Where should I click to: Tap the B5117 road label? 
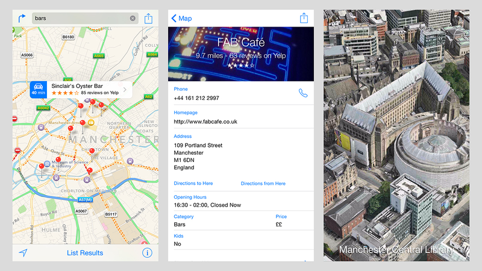pyautogui.click(x=111, y=214)
